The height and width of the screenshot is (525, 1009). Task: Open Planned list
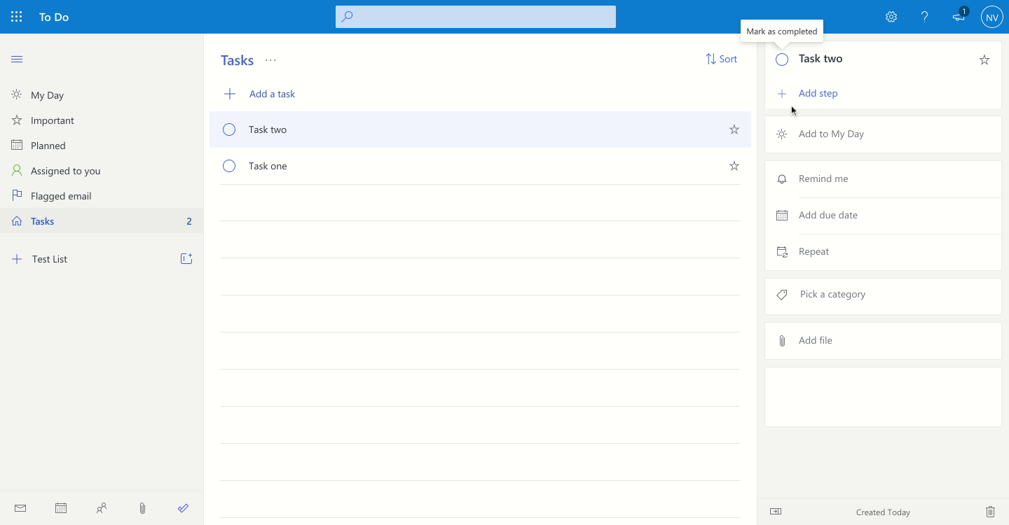pyautogui.click(x=102, y=146)
